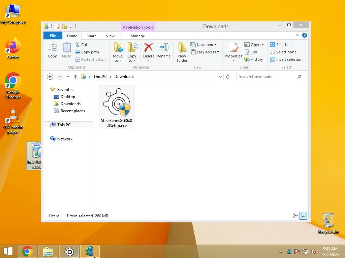
Task: Click Select none
Action: [x=283, y=52]
